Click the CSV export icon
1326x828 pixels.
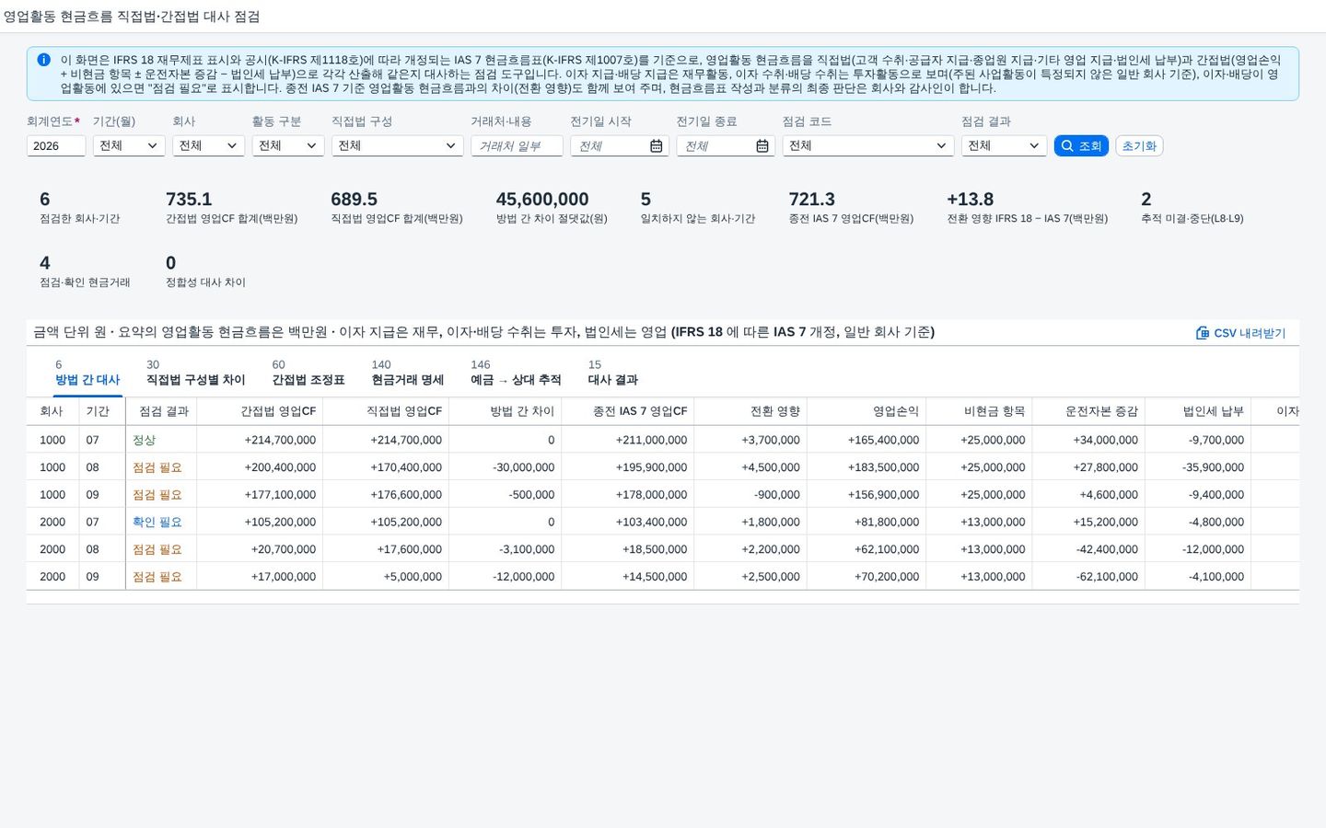[x=1202, y=333]
